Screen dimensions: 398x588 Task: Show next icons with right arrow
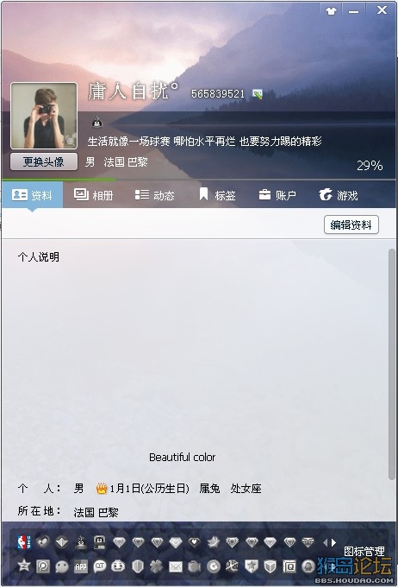[333, 542]
